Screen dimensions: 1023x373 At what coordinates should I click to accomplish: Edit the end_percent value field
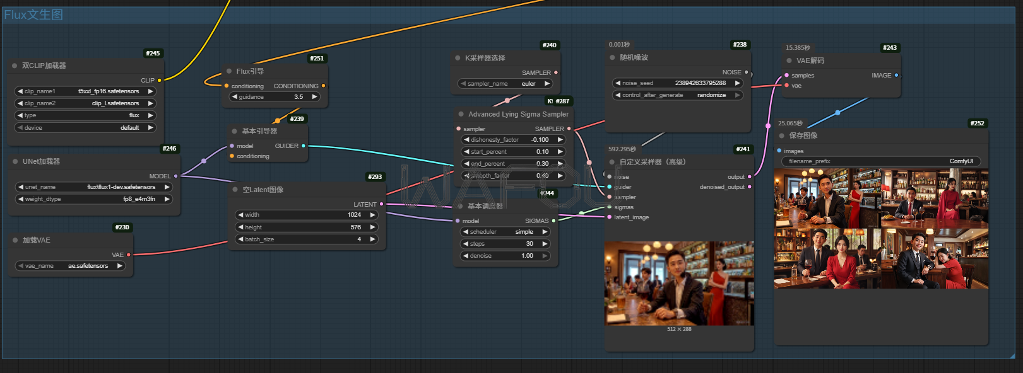[x=513, y=164]
